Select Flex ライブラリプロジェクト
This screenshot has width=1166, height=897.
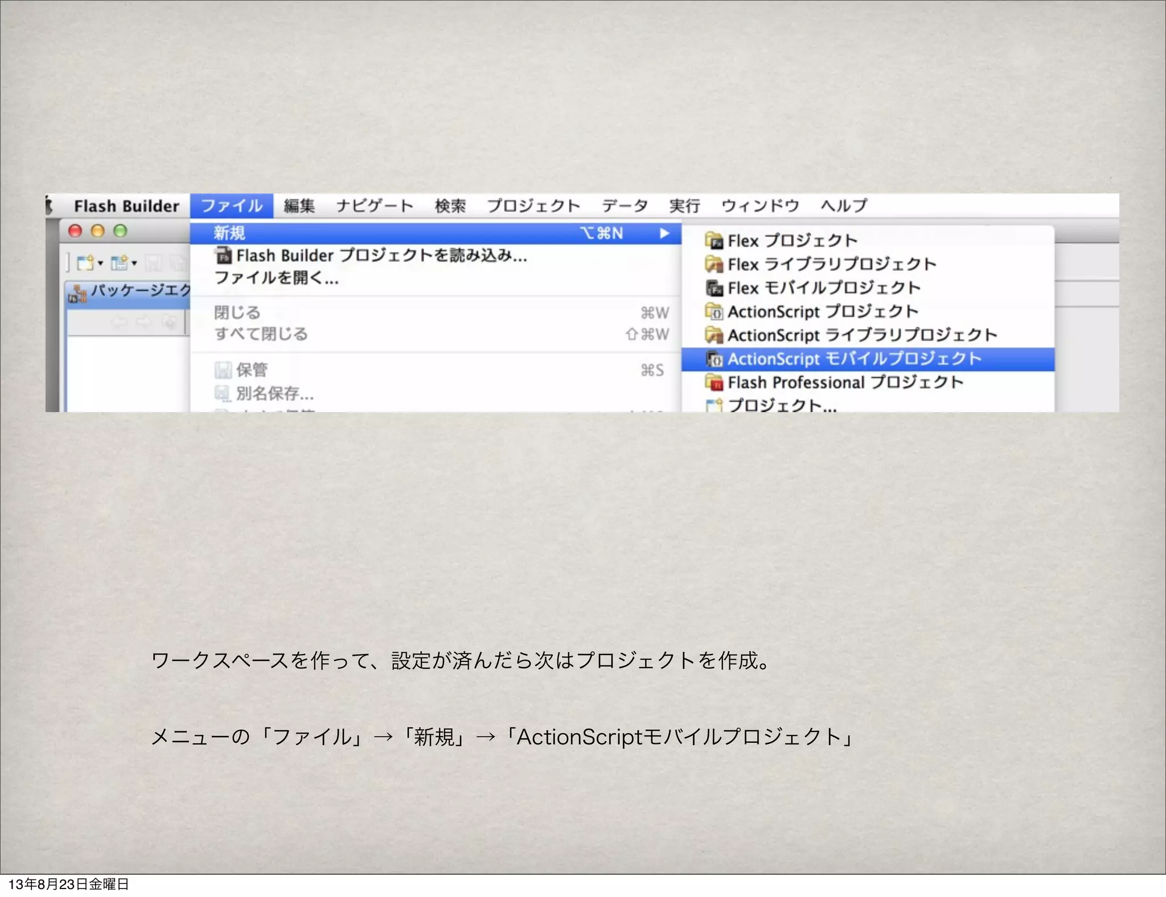(868, 264)
